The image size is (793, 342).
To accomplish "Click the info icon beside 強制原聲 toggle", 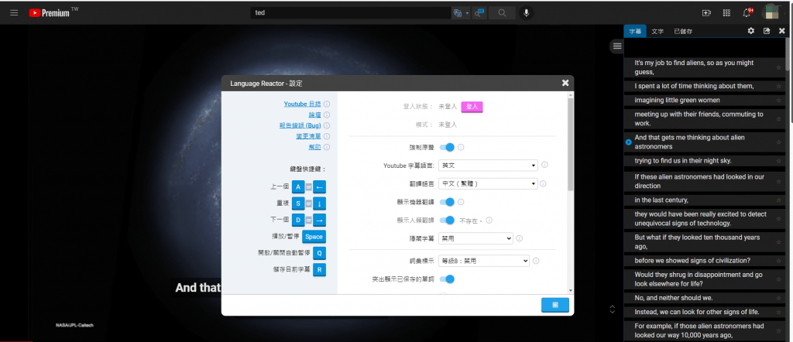I will point(461,148).
